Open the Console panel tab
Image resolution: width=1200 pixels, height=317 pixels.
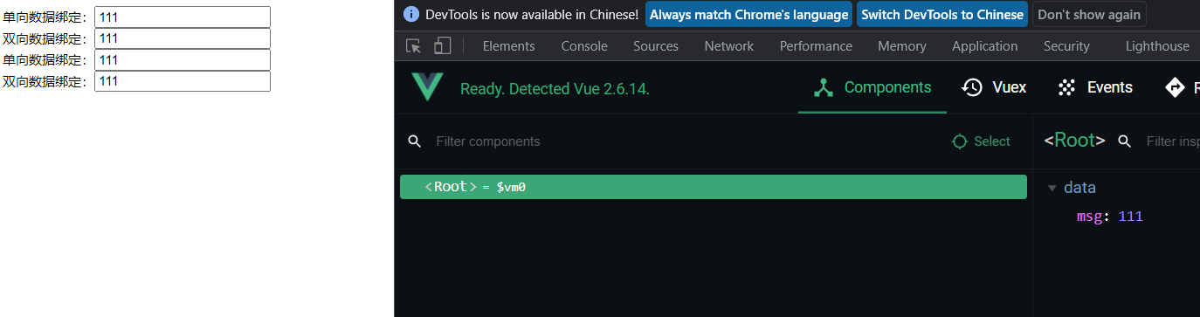pos(584,46)
